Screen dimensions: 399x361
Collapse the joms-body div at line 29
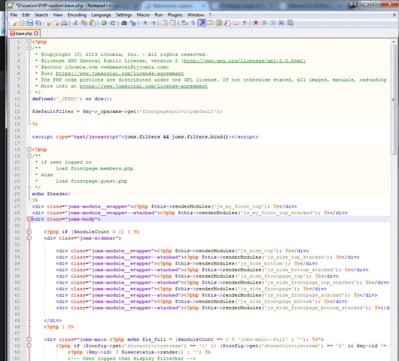point(29,219)
